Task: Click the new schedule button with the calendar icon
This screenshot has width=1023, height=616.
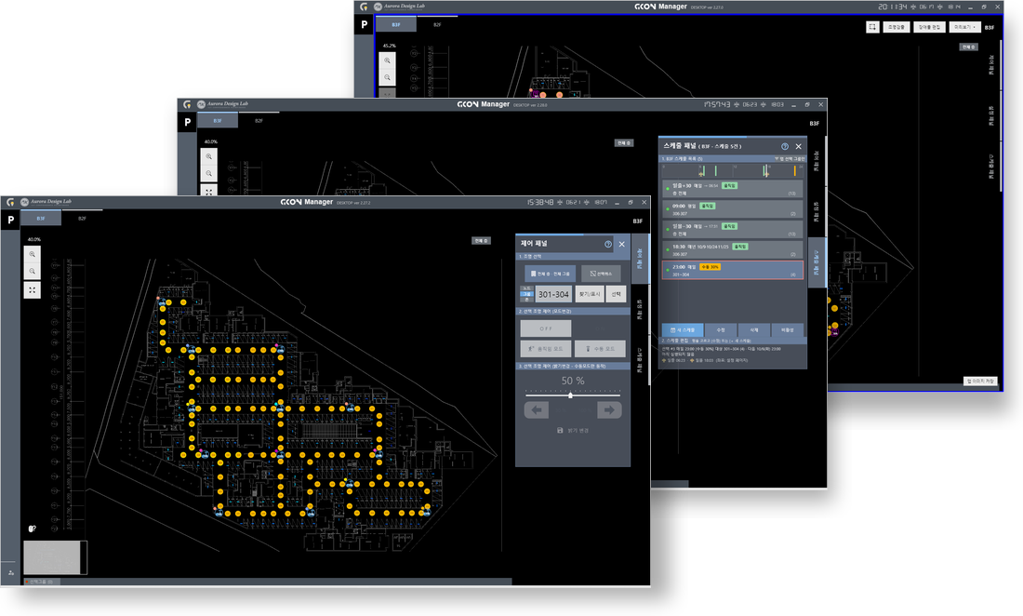Action: (683, 330)
